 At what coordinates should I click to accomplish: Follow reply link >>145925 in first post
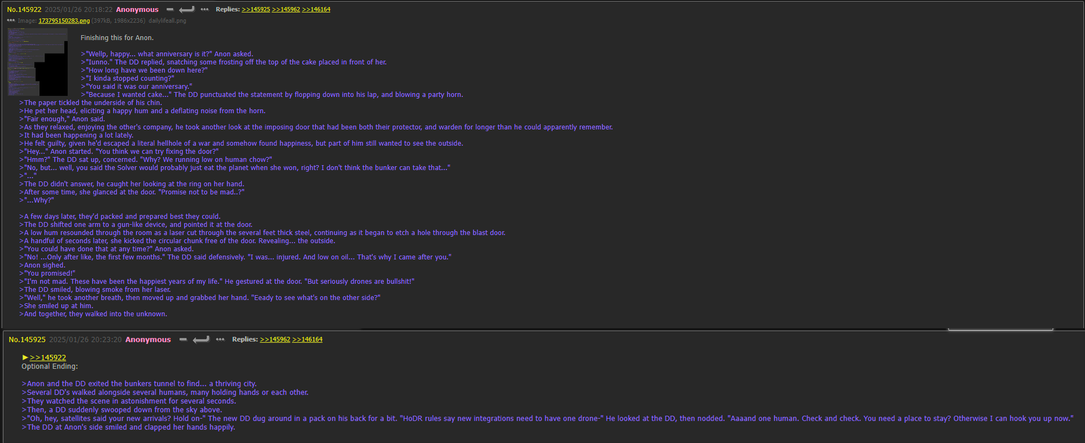tap(255, 9)
